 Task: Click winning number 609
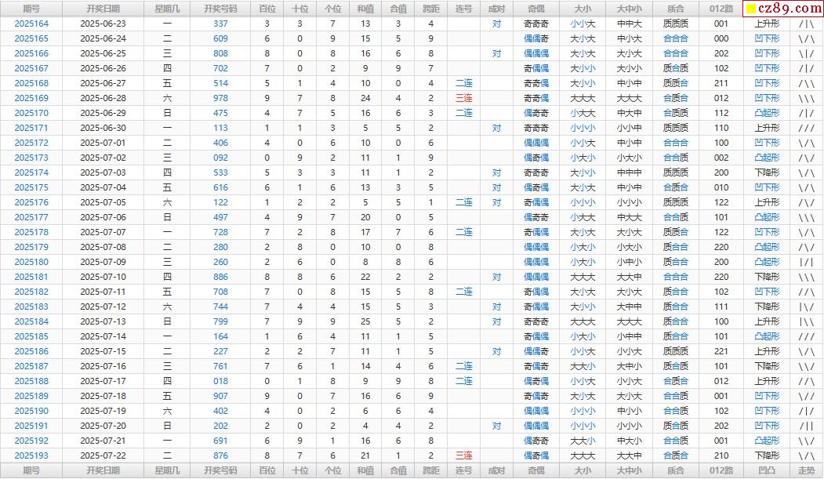coord(221,39)
